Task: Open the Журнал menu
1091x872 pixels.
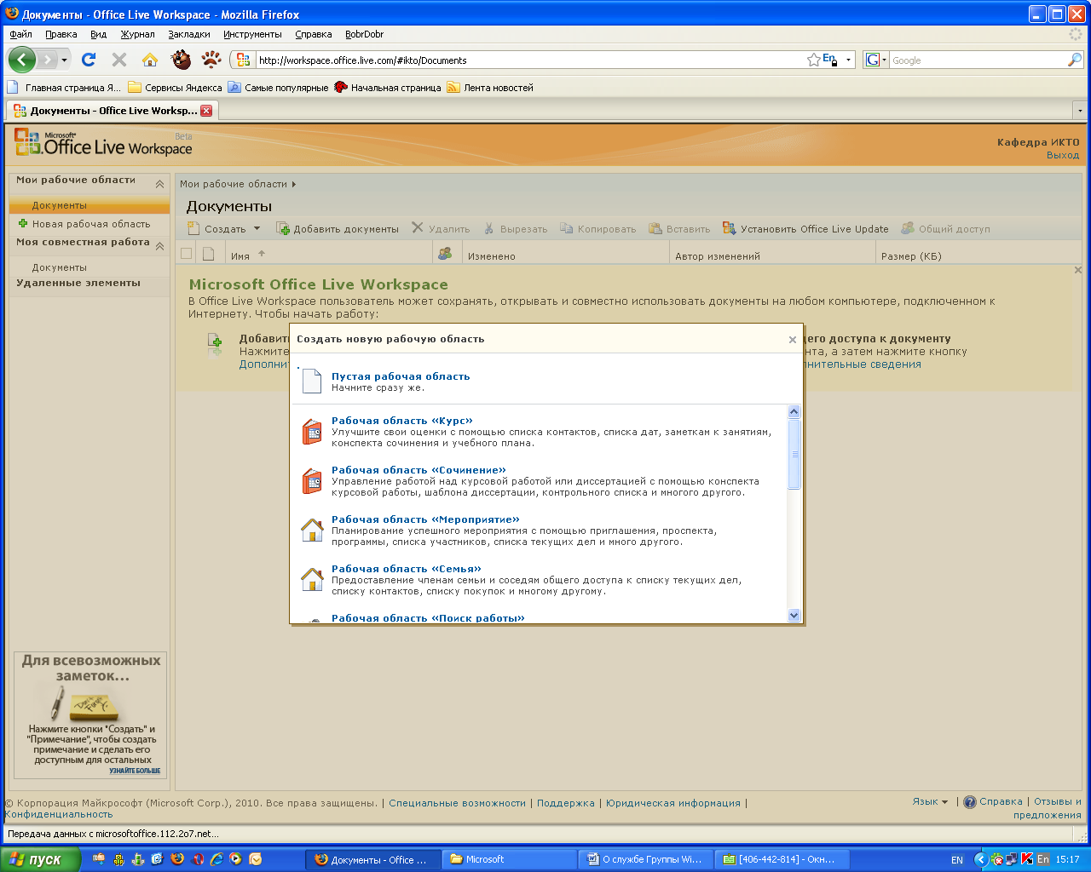Action: (x=137, y=34)
